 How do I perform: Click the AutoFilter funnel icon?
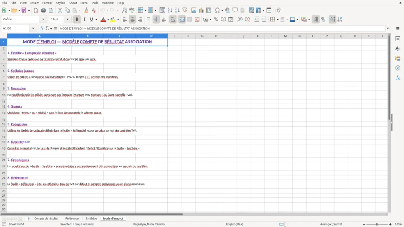coord(185,10)
